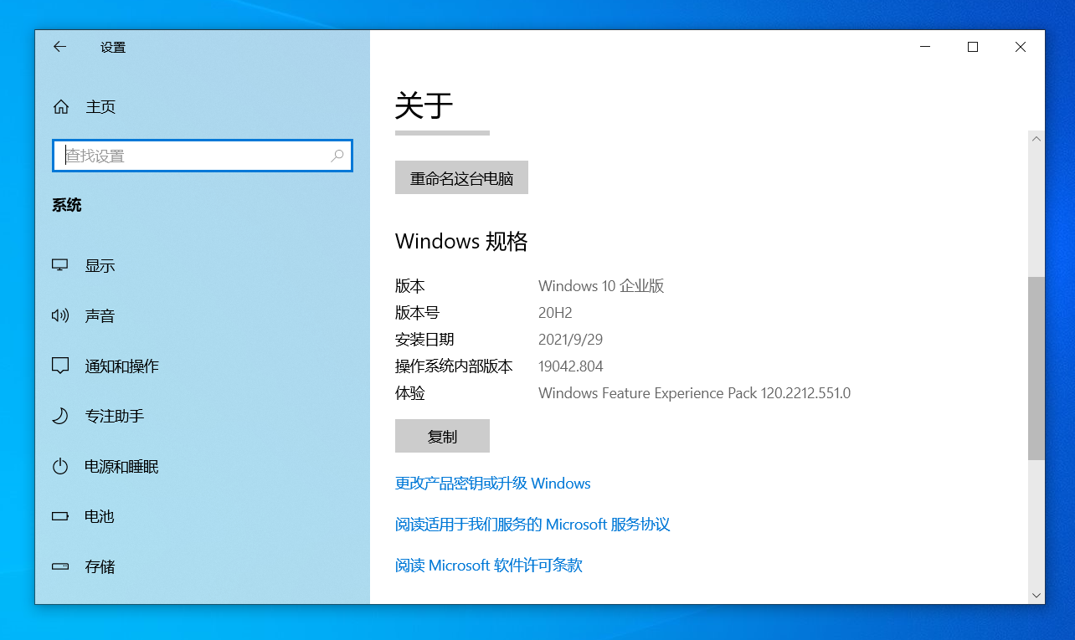Select the 声音 speaker icon
The width and height of the screenshot is (1075, 640).
(x=60, y=315)
